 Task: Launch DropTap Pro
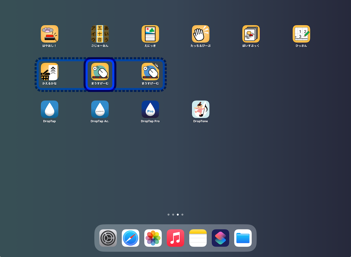150,109
